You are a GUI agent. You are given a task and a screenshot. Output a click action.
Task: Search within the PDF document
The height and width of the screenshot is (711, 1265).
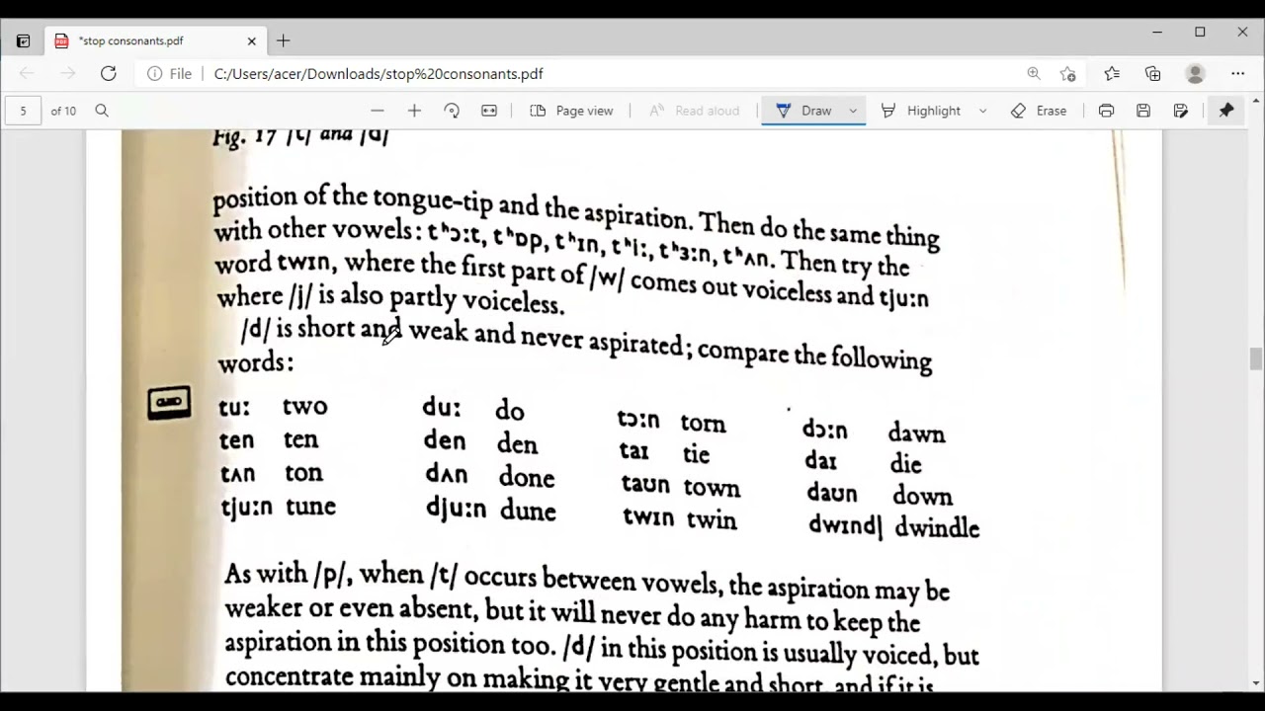(x=102, y=111)
